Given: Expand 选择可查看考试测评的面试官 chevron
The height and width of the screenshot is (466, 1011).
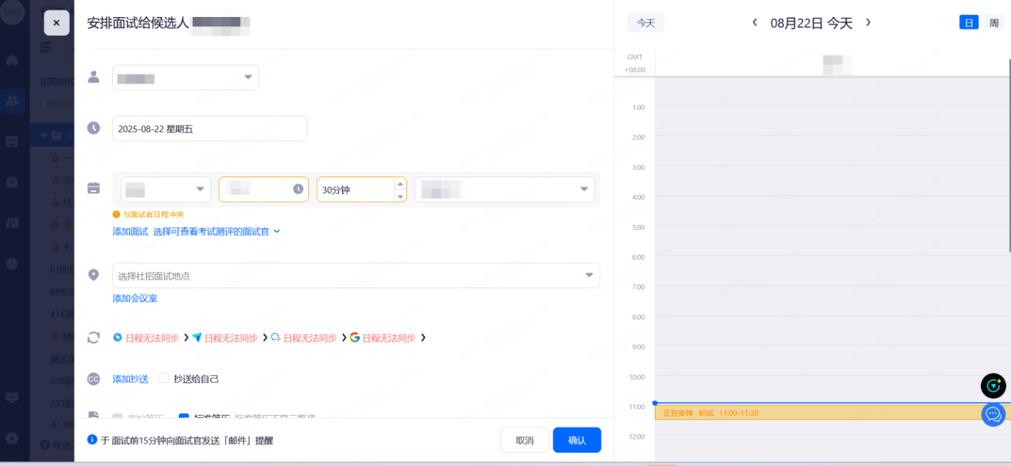Looking at the screenshot, I should click(276, 231).
